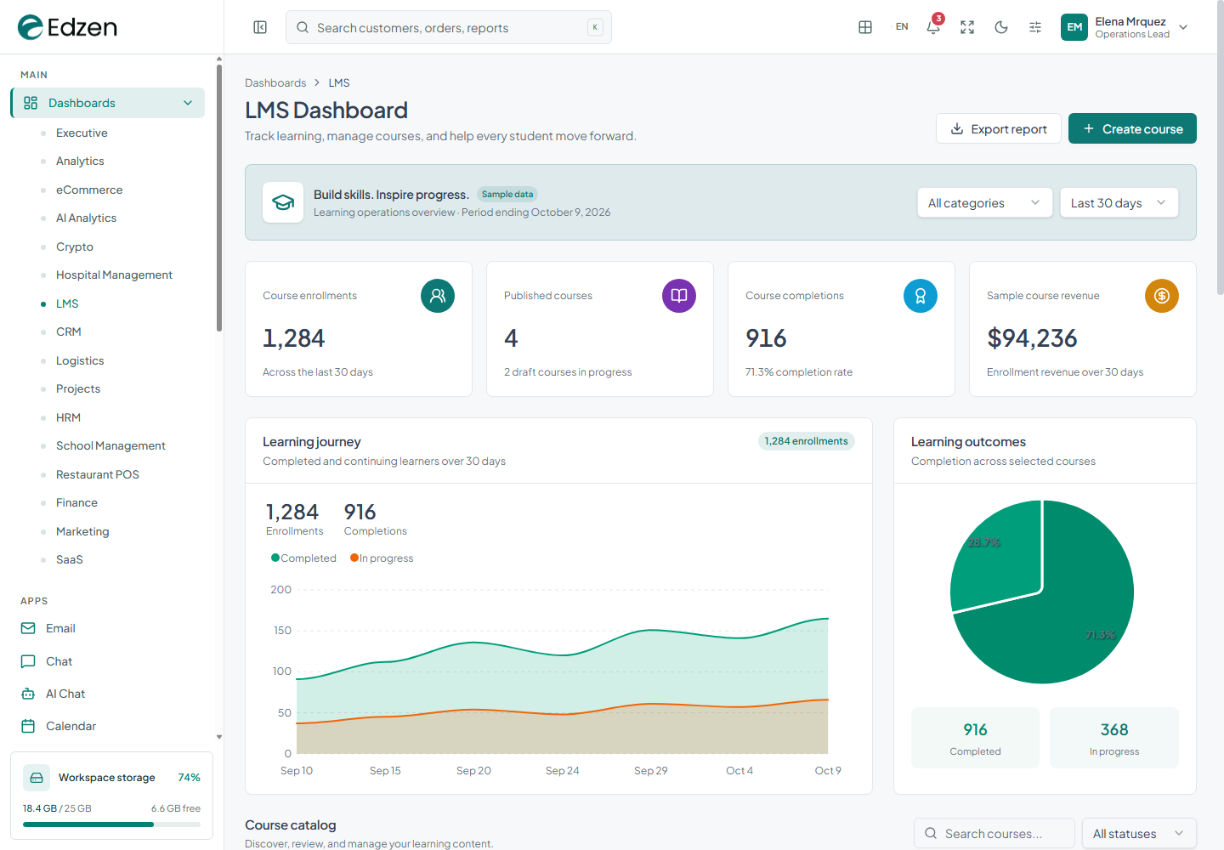Go to Analytics dashboard
The image size is (1224, 850).
point(80,161)
